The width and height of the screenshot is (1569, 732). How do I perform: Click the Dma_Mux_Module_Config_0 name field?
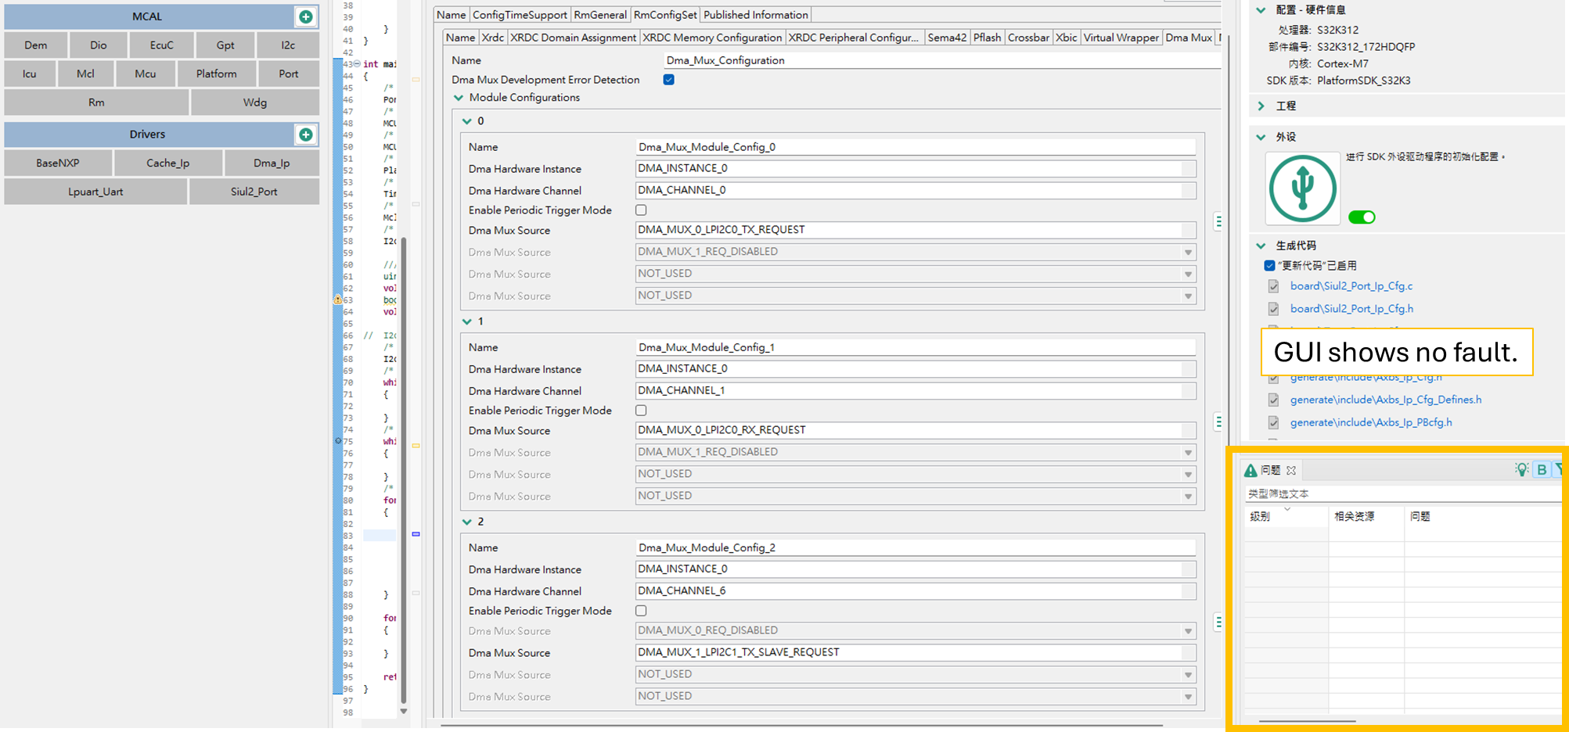[x=916, y=147]
